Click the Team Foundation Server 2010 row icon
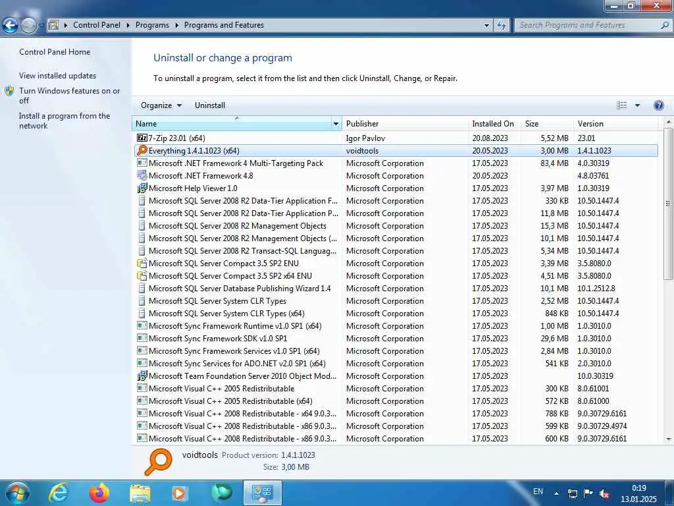Image resolution: width=674 pixels, height=506 pixels. (x=142, y=376)
